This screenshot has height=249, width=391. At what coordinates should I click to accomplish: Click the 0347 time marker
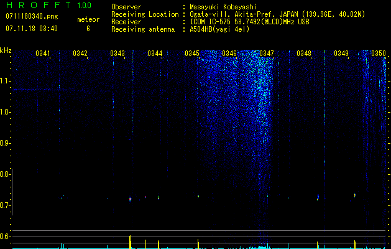tap(267, 54)
